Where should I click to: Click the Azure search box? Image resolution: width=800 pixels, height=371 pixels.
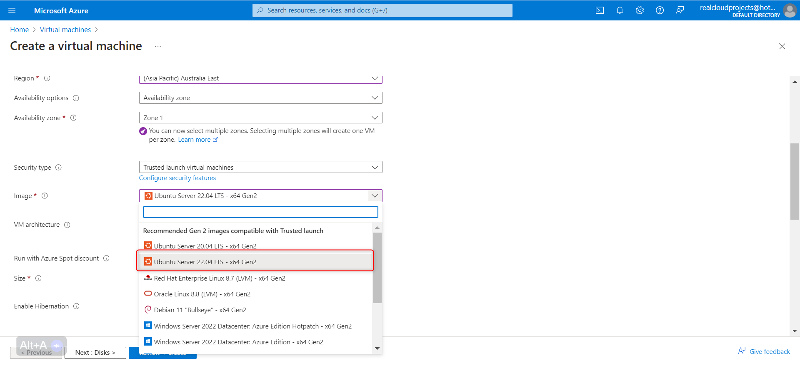tap(382, 10)
